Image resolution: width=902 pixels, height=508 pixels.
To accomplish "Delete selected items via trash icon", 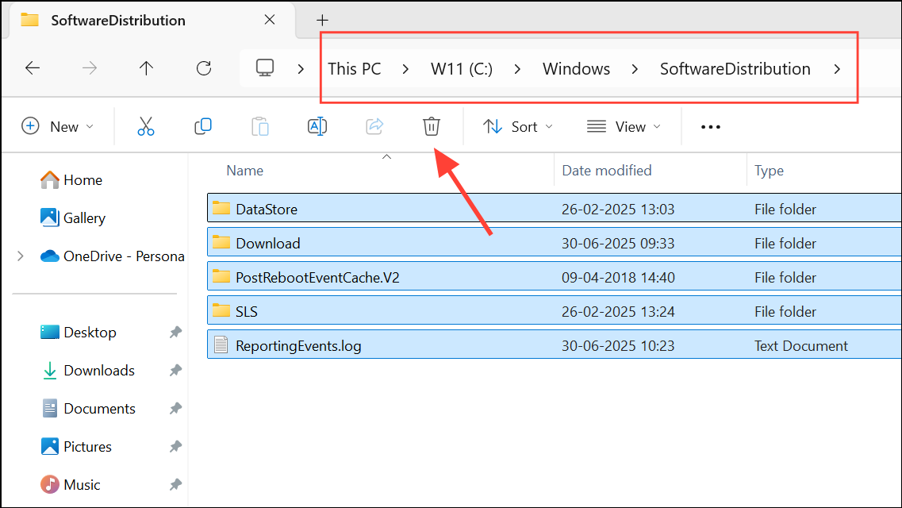I will [431, 126].
